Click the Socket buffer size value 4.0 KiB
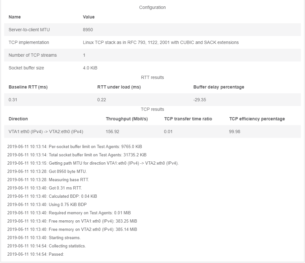The width and height of the screenshot is (305, 263). pos(90,68)
